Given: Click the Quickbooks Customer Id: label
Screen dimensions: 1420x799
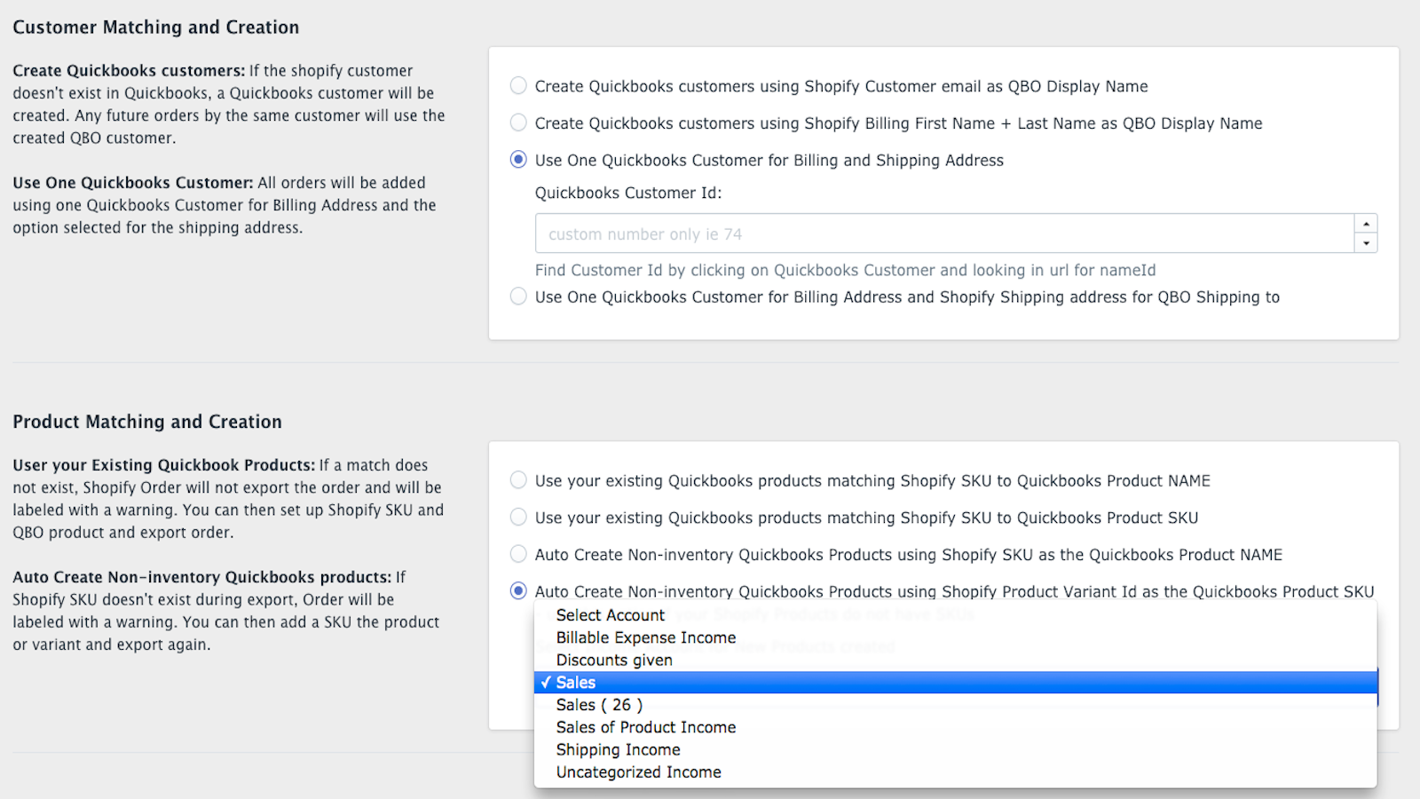Looking at the screenshot, I should click(x=628, y=193).
